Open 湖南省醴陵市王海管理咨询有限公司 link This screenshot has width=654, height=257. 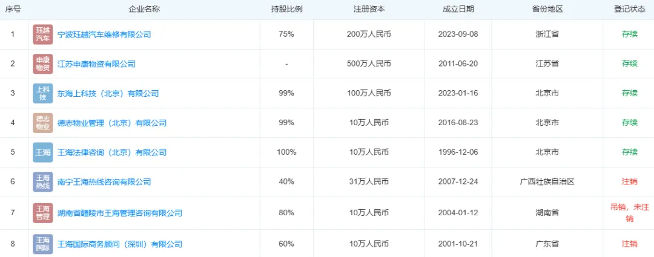(120, 213)
